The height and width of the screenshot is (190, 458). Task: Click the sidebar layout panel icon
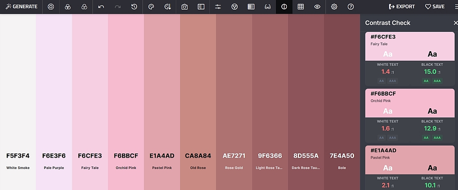click(x=201, y=7)
